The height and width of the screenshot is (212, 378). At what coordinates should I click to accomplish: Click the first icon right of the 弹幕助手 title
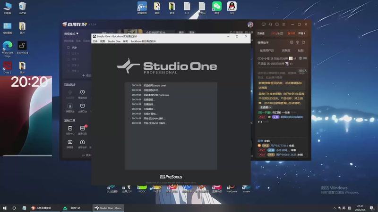click(292, 42)
